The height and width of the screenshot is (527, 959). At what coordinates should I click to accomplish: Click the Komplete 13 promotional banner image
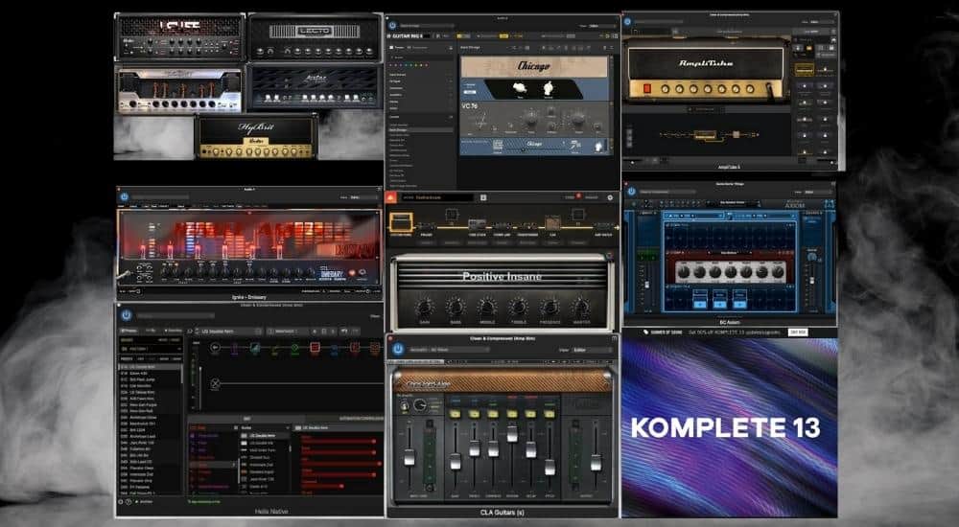(729, 427)
